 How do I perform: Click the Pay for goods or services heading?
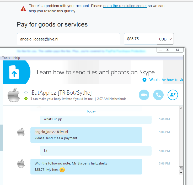coord(52,24)
